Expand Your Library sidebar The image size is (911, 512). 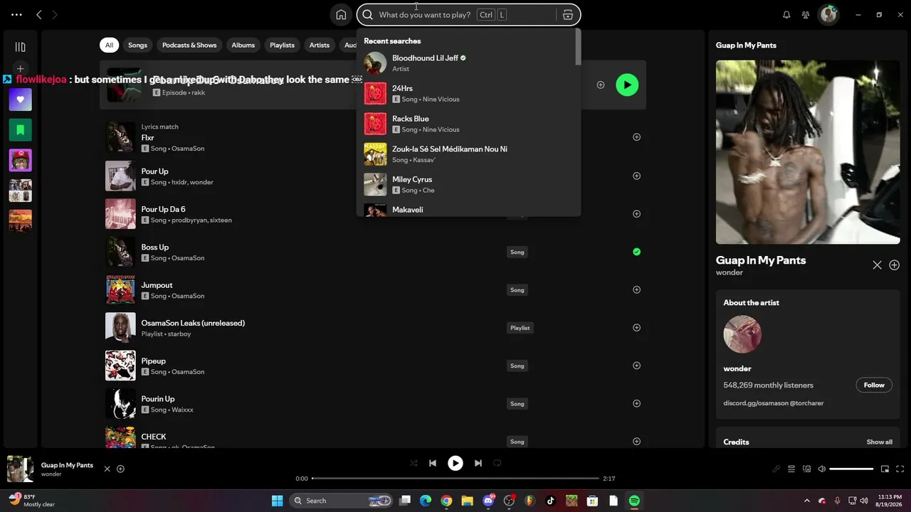20,47
